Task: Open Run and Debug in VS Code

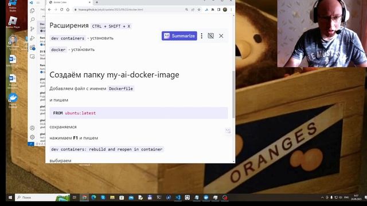Action: click(x=32, y=38)
